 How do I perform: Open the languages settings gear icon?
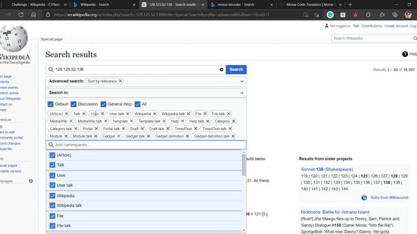[x=31, y=181]
